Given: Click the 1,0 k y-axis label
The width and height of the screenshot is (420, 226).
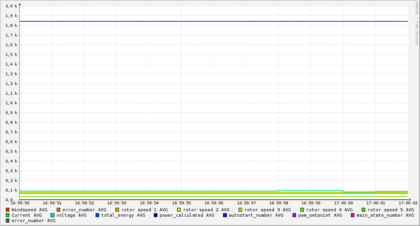Looking at the screenshot, I should click(x=11, y=103).
